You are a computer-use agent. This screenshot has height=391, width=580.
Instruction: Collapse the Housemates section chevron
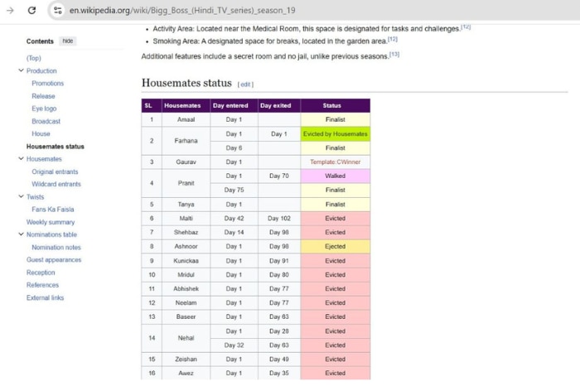21,159
